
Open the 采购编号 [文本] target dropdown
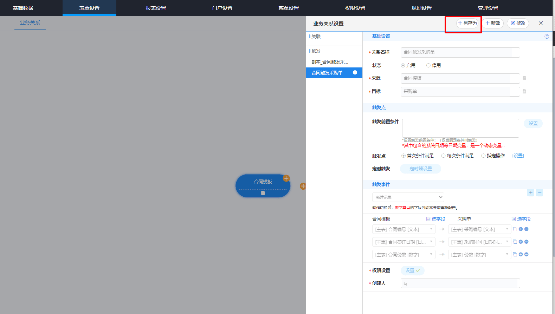click(479, 229)
